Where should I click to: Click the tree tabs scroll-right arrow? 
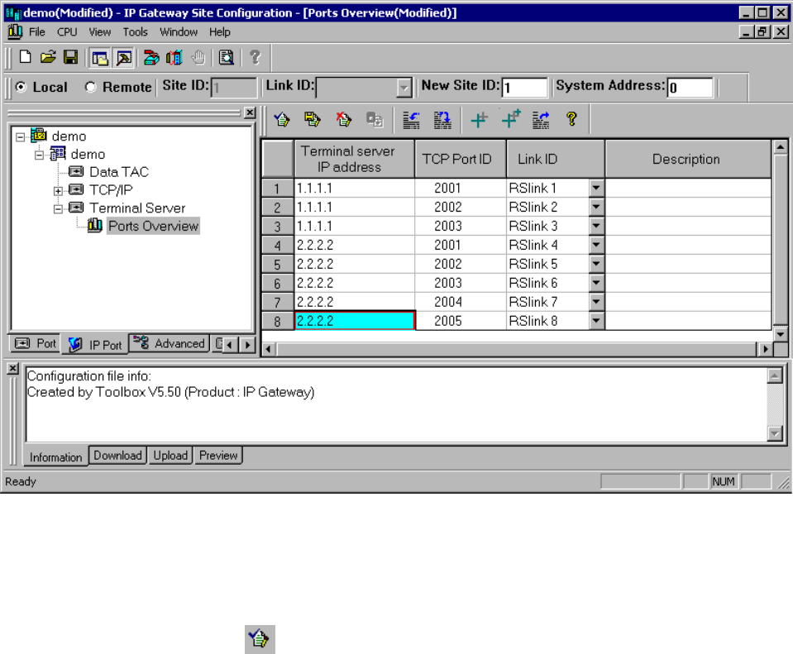click(x=247, y=345)
